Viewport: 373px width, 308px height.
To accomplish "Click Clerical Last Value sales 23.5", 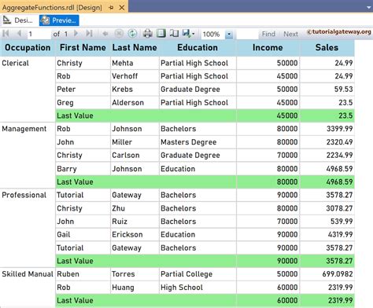I will tap(327, 115).
